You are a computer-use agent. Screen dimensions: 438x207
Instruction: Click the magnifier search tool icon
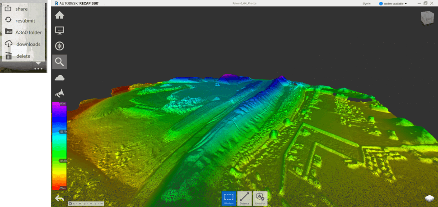click(x=59, y=62)
